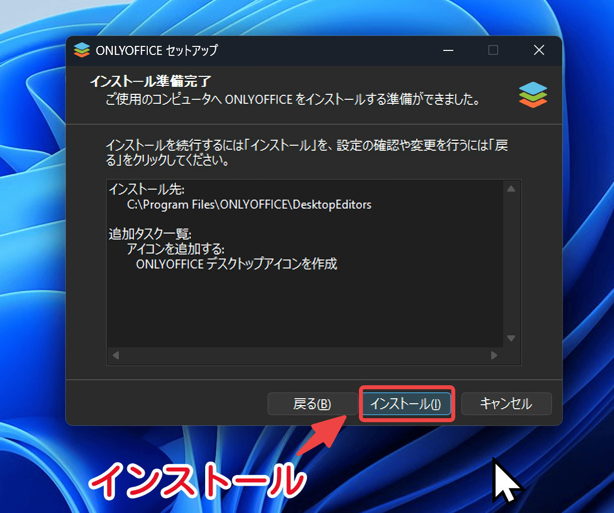614x513 pixels.
Task: Click the ONLYOFFICE logo in header panel
Action: pos(533,95)
